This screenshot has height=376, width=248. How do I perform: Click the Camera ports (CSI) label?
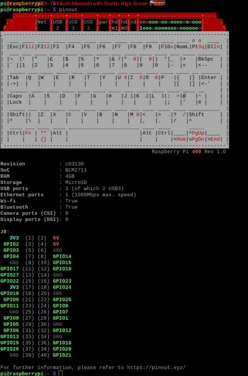coord(28,213)
